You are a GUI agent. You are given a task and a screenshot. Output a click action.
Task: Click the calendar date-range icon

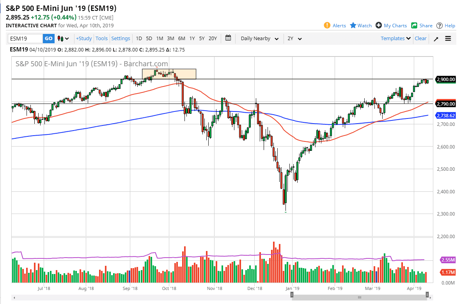tap(228, 38)
